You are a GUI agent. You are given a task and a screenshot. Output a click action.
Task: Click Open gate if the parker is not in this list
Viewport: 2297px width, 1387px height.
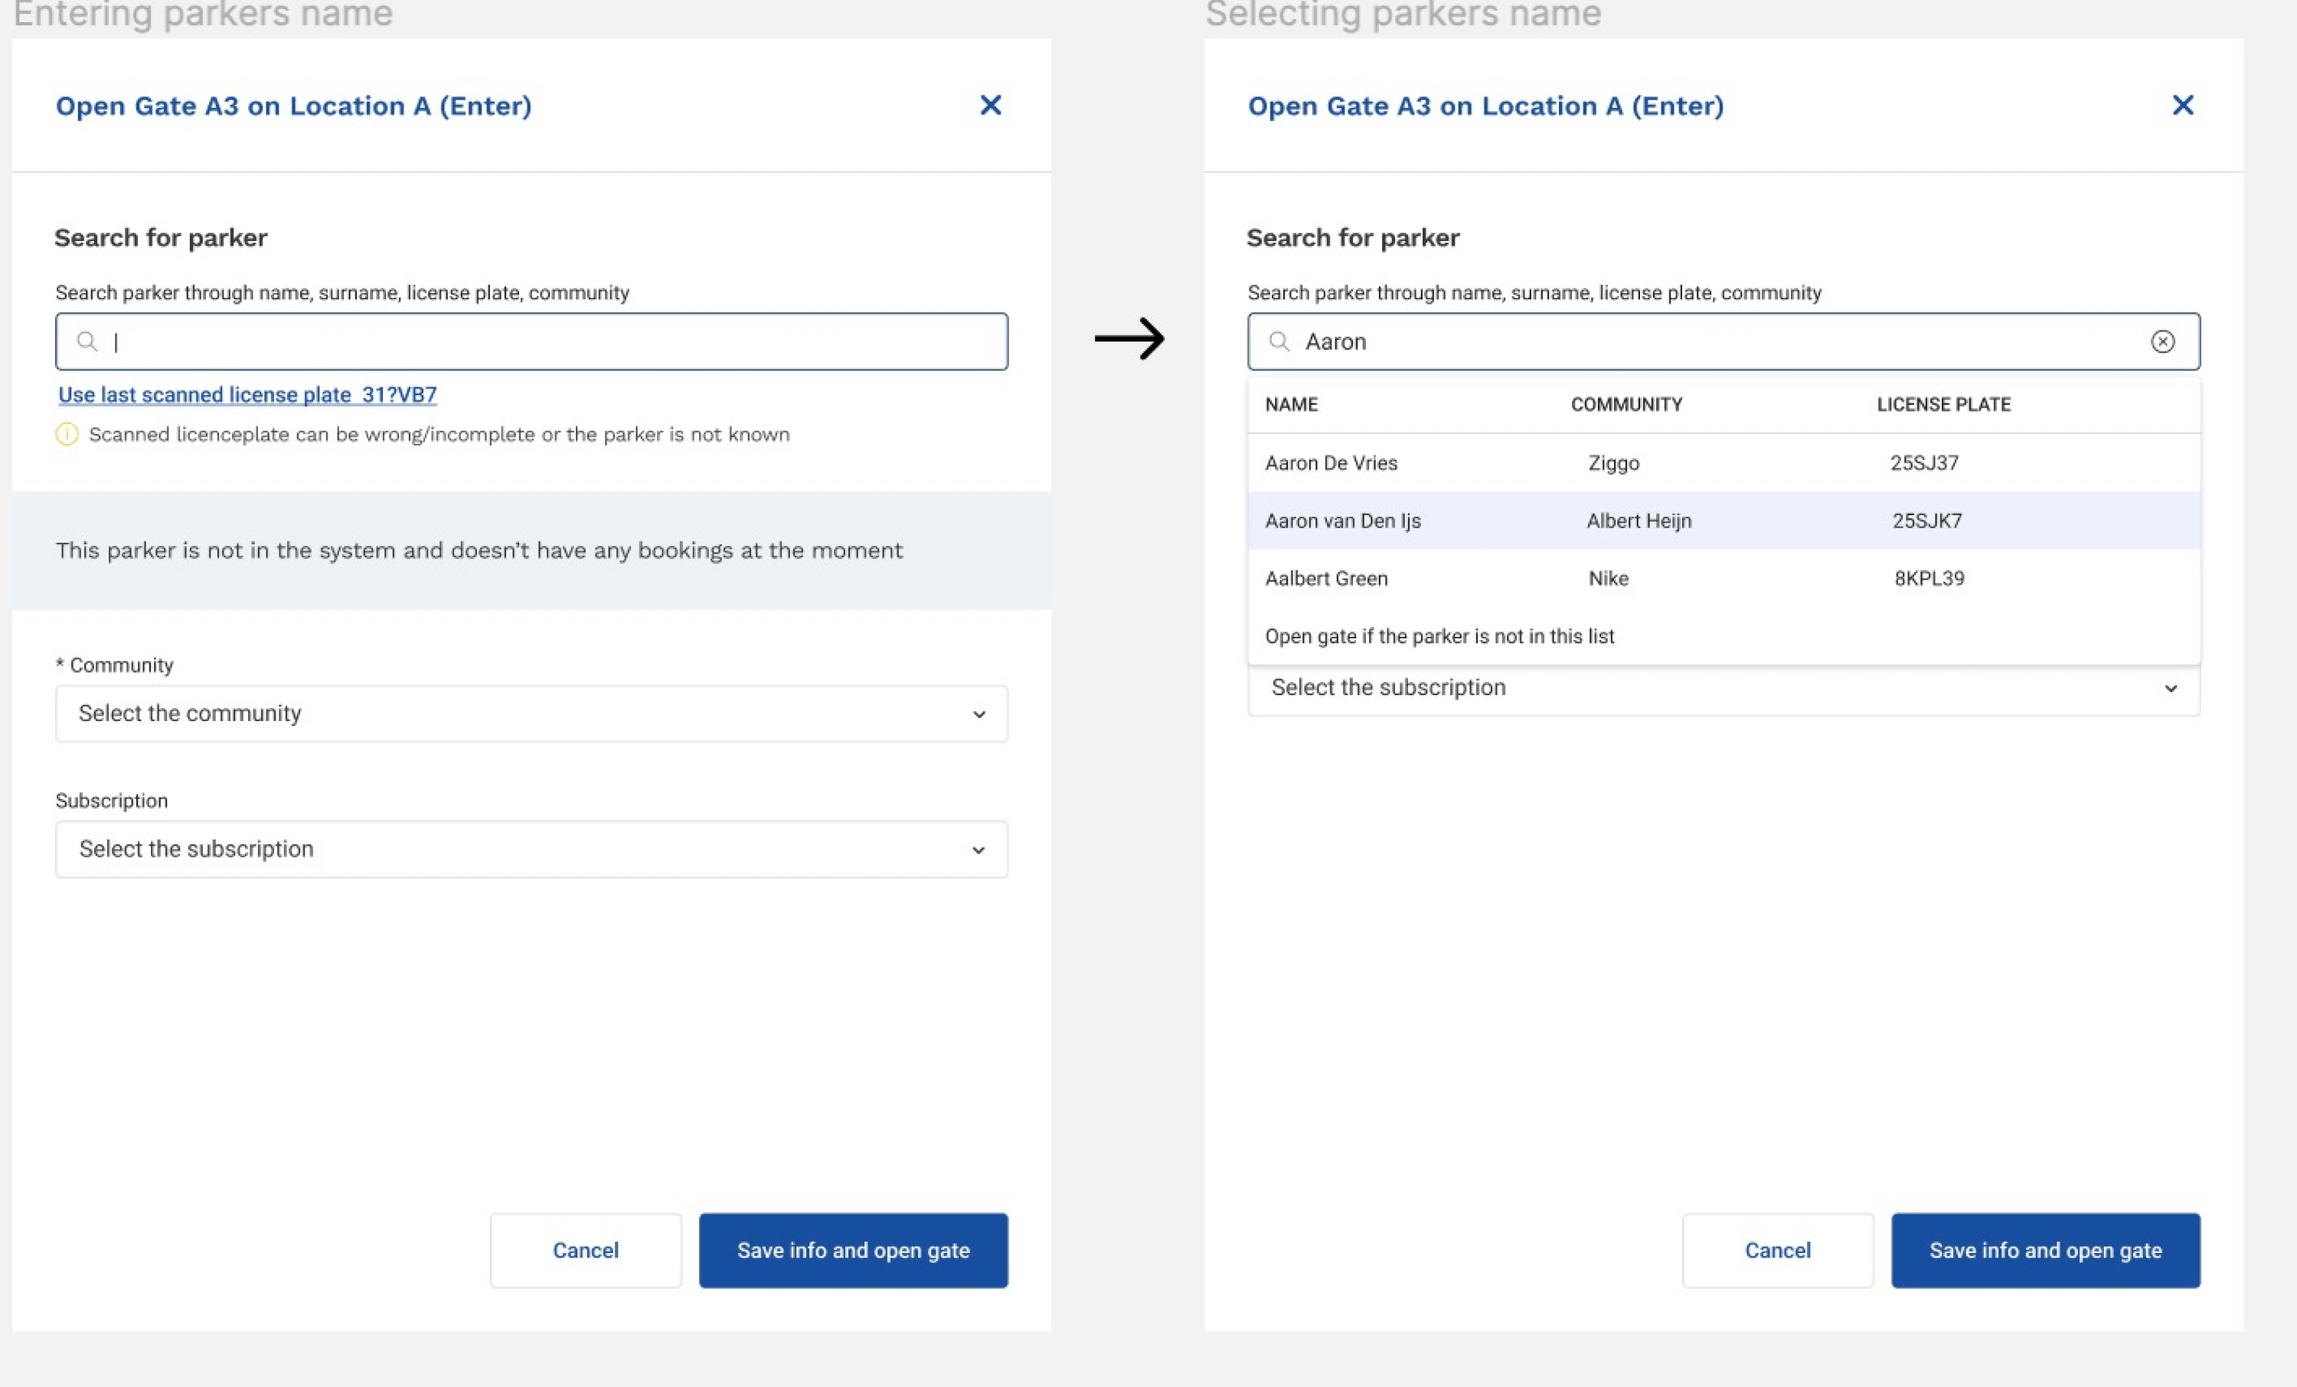[1440, 637]
